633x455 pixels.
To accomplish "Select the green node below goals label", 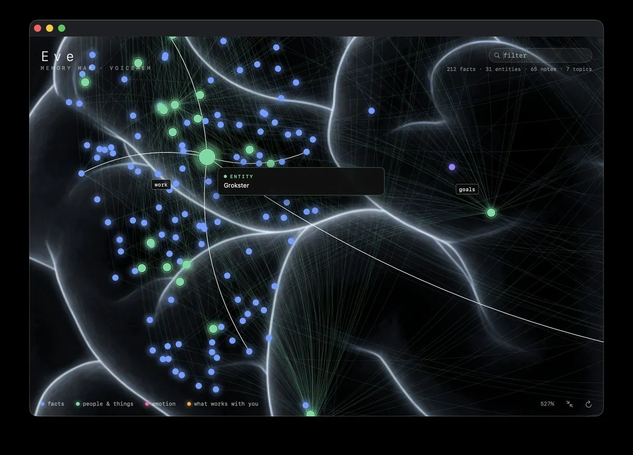I will click(x=491, y=212).
